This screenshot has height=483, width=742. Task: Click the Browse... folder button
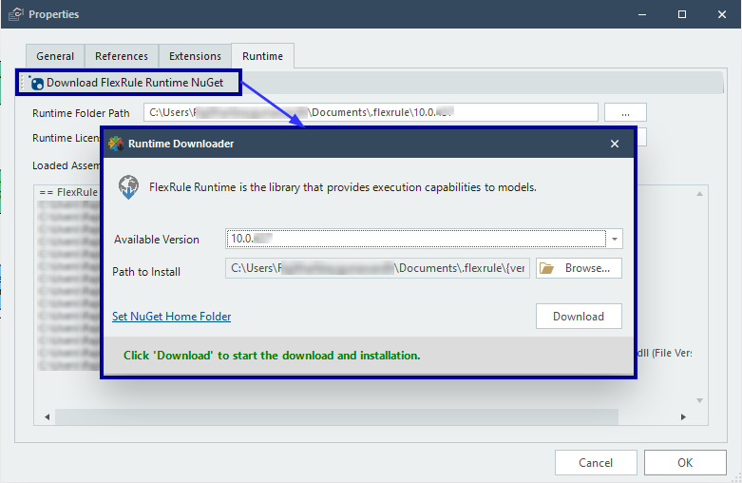point(579,268)
